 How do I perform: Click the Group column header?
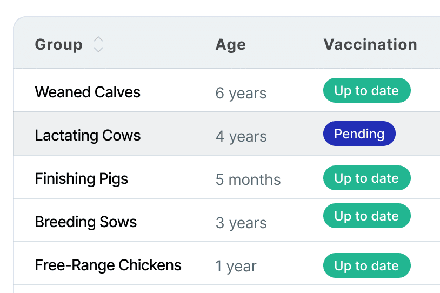[58, 44]
